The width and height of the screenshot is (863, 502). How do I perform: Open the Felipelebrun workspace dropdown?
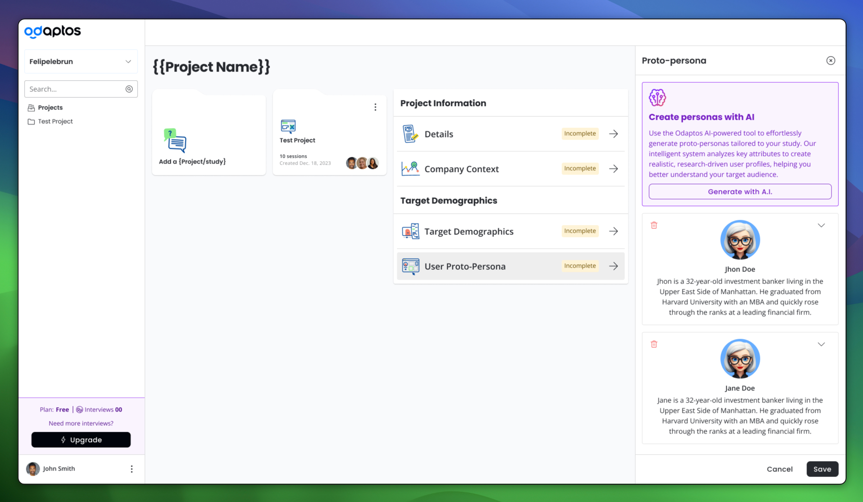[x=81, y=62]
